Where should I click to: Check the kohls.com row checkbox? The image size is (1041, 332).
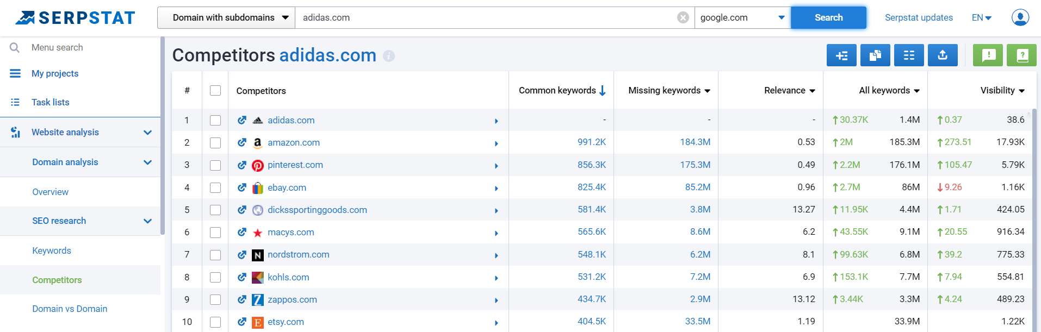[215, 277]
